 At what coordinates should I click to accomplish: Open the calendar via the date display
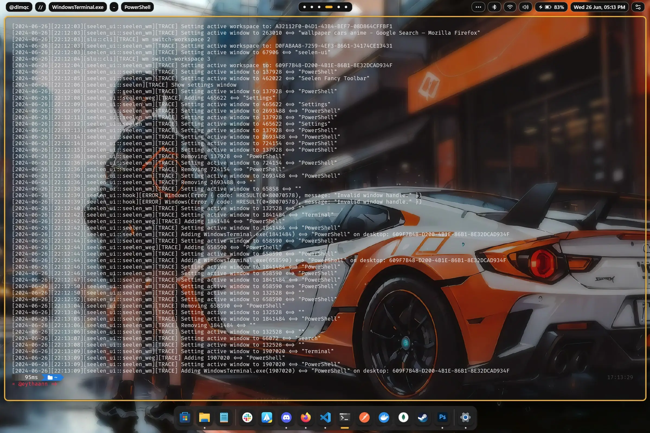pos(599,7)
